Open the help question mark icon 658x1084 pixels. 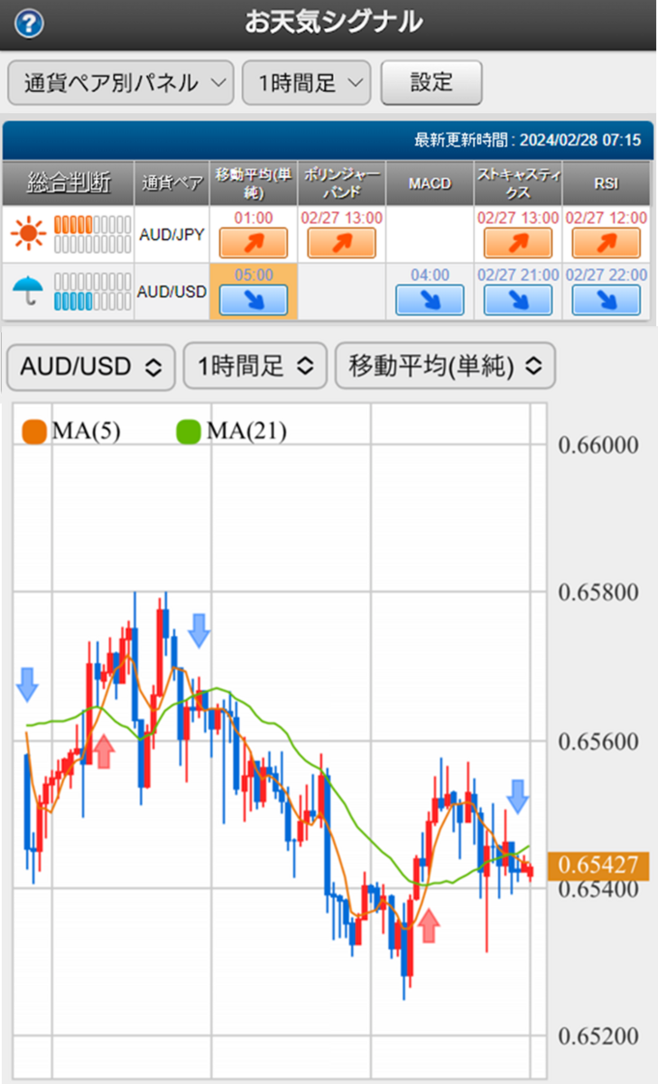click(x=30, y=24)
